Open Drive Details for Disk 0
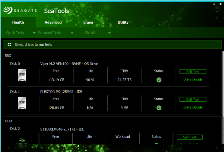224x152 pixels. pyautogui.click(x=193, y=79)
